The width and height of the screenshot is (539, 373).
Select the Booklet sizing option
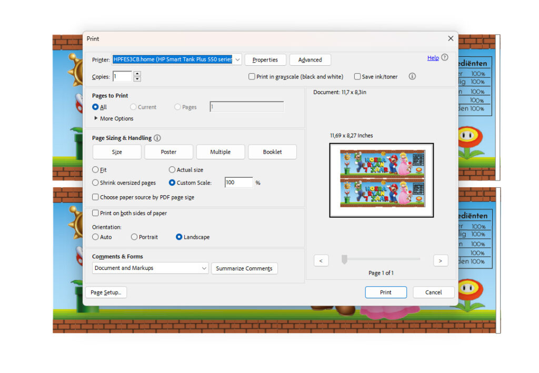tap(272, 152)
